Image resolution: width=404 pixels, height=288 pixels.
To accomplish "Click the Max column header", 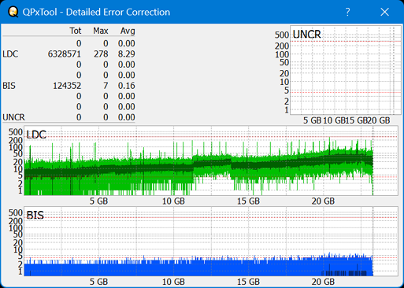I will pos(101,31).
